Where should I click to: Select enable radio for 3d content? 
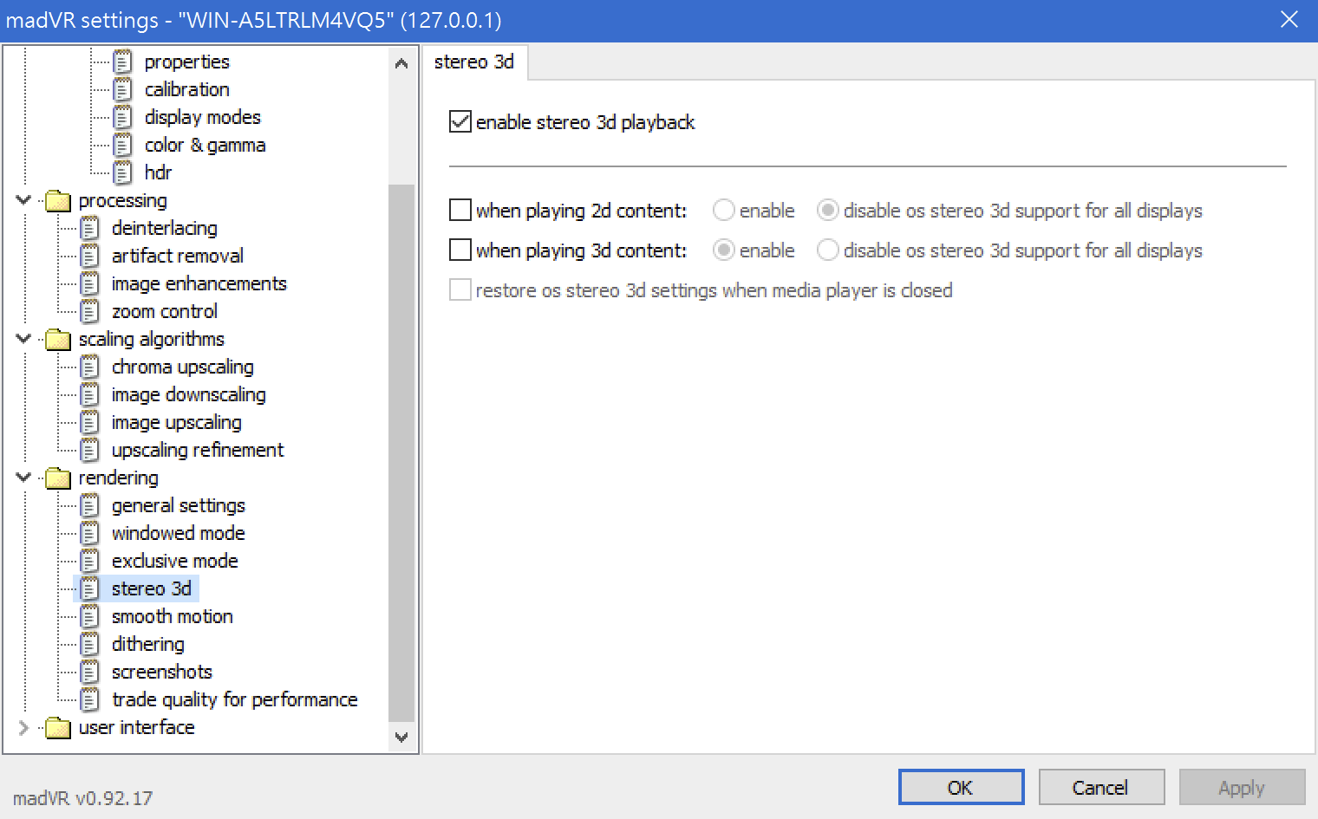(724, 250)
